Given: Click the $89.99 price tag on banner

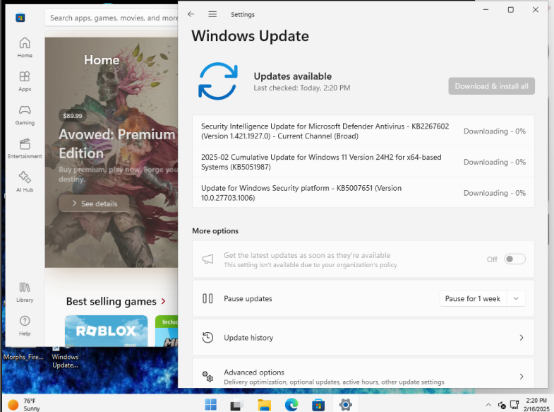Looking at the screenshot, I should pyautogui.click(x=73, y=116).
